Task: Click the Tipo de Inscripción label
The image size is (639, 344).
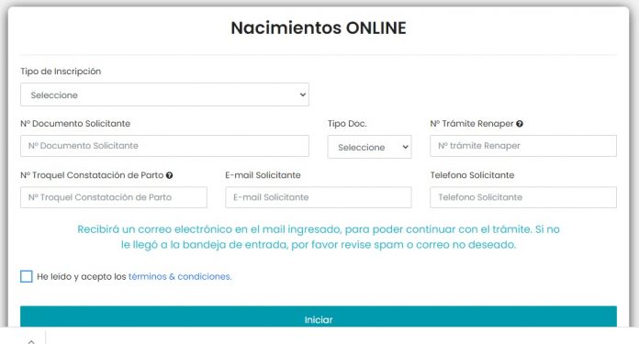Action: (61, 72)
